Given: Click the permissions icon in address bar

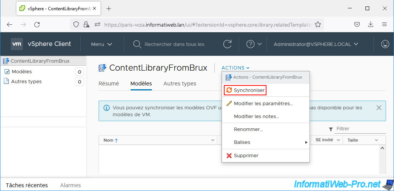Looking at the screenshot, I should click(97, 25).
